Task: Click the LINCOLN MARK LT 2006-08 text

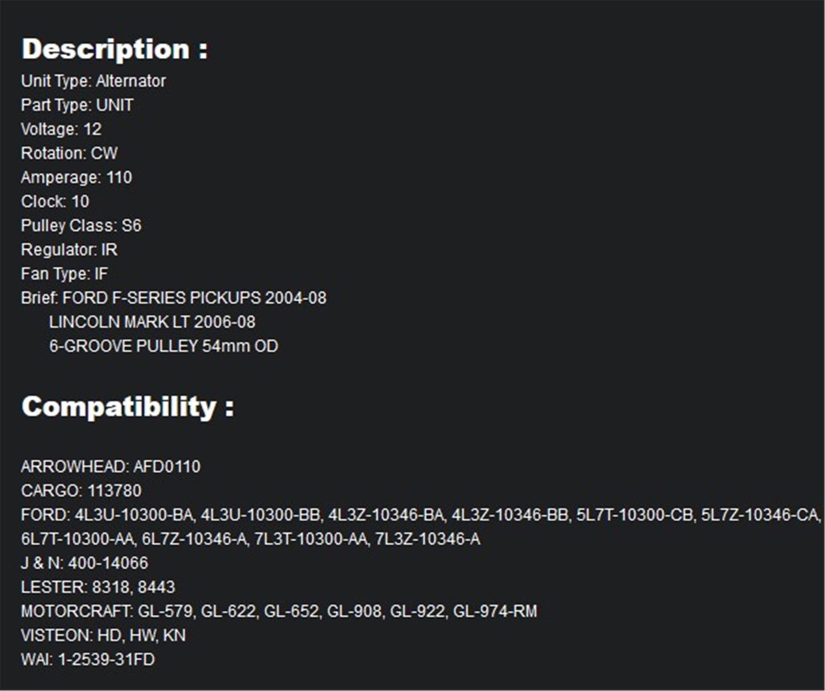Action: point(152,322)
